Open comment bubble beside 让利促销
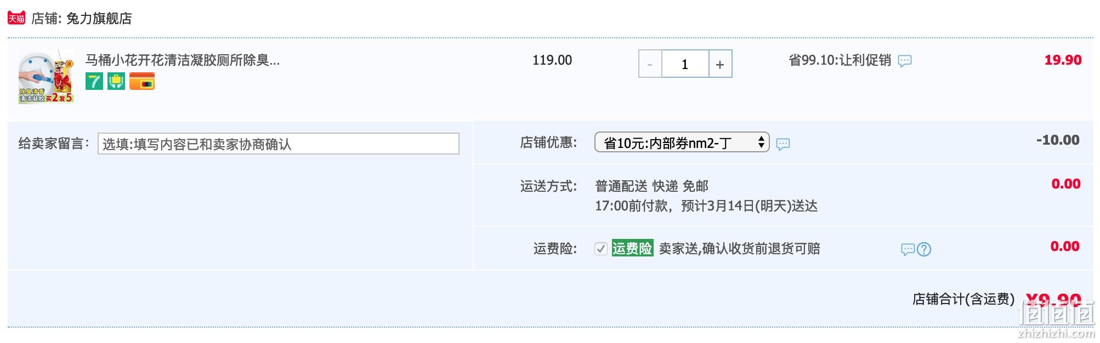The height and width of the screenshot is (343, 1100). point(905,61)
